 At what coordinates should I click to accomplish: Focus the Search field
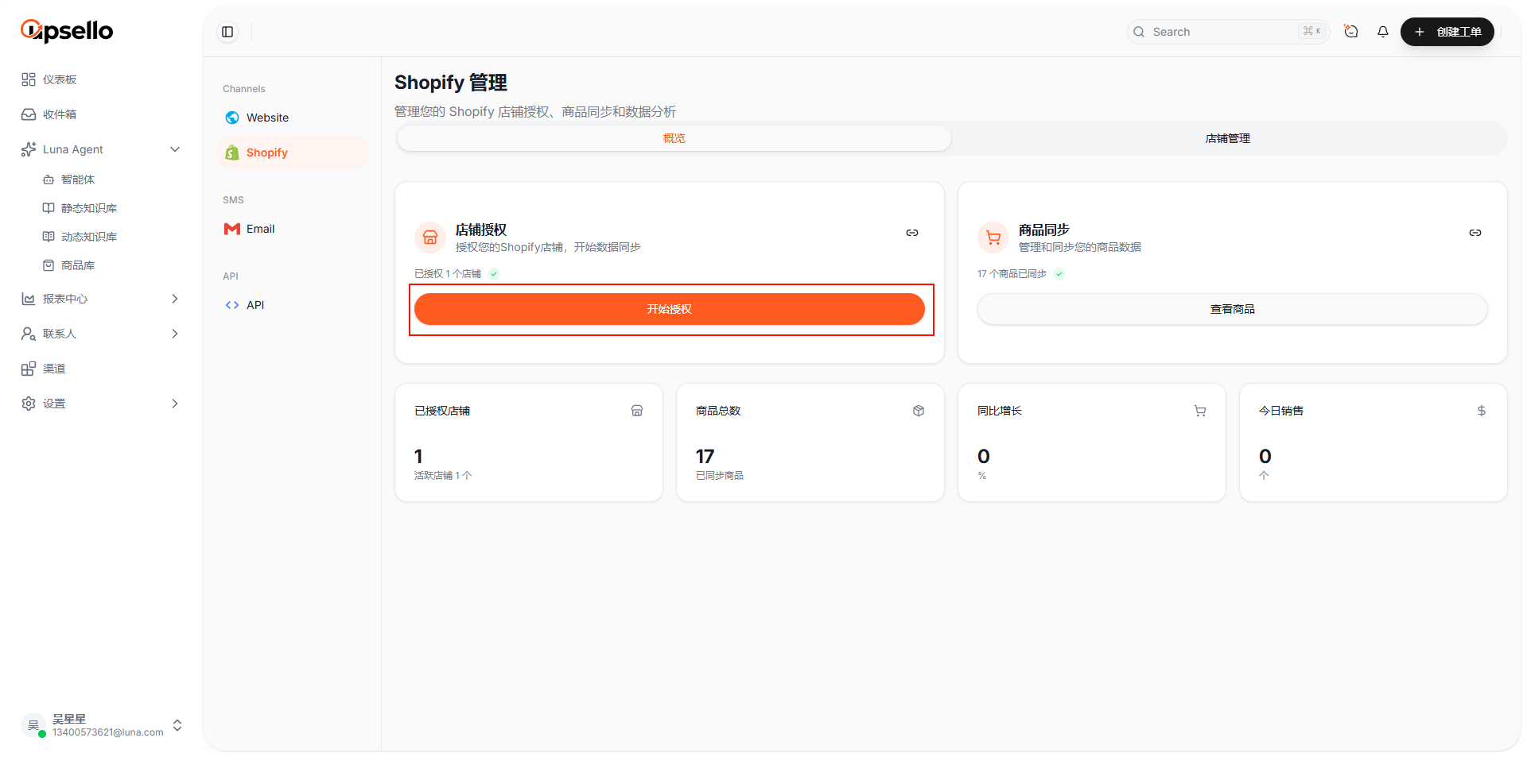(1227, 32)
